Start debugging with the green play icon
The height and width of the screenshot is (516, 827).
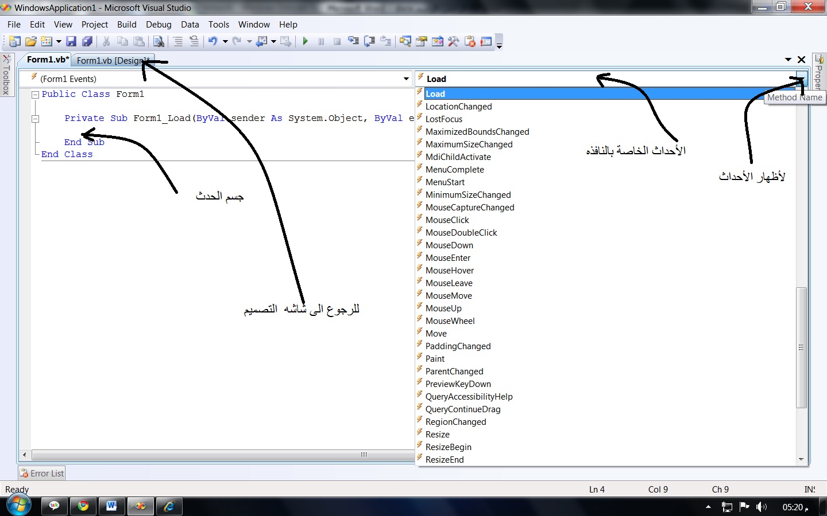pos(306,41)
